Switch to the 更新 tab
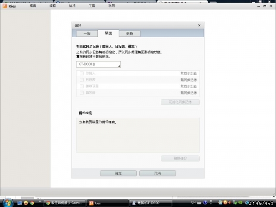The height and width of the screenshot is (207, 276). [x=130, y=34]
